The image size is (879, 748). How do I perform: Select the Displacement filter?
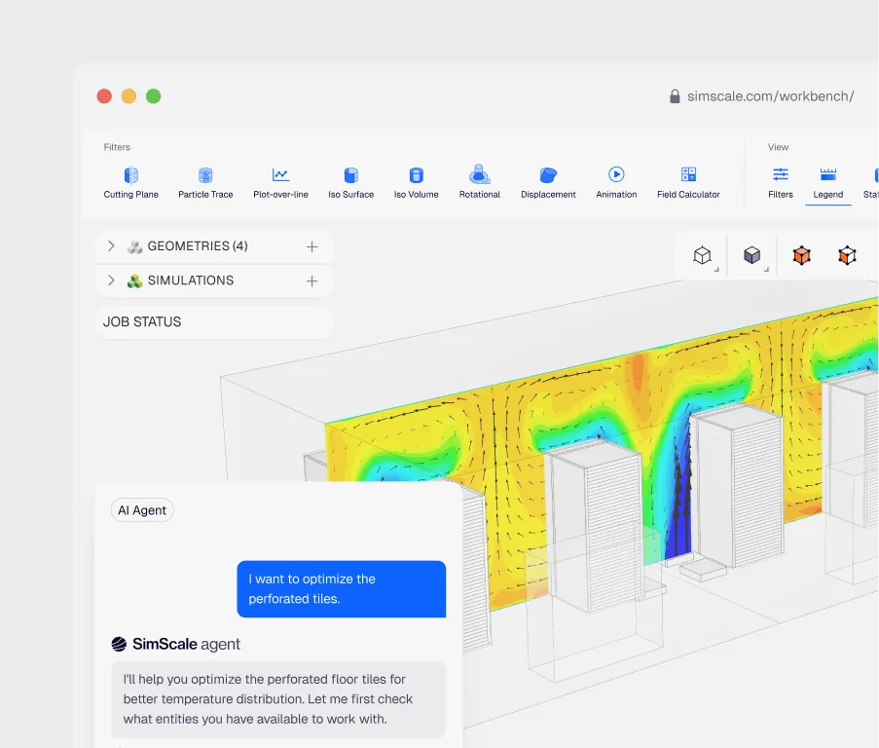coord(548,183)
